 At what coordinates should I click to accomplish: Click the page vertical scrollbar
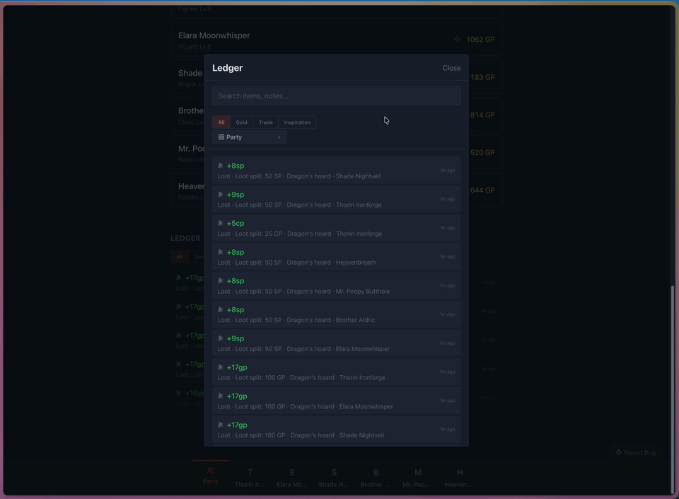[x=672, y=389]
